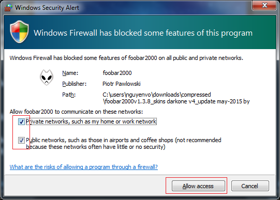Click the firewall globe icon in title bar

click(8, 7)
